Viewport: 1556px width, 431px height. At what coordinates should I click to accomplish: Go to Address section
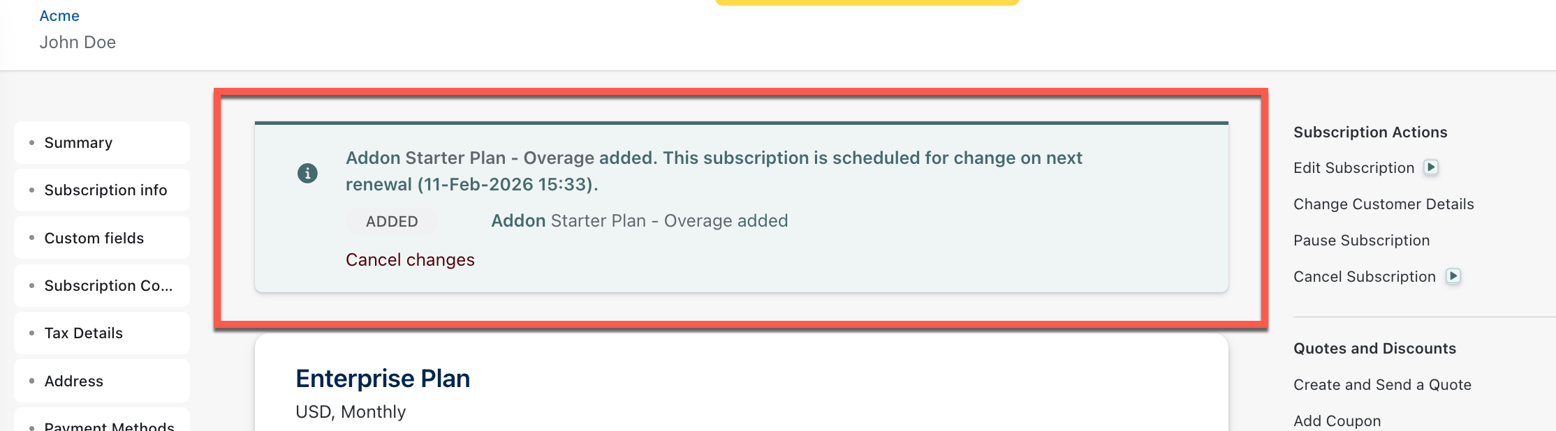pyautogui.click(x=74, y=381)
